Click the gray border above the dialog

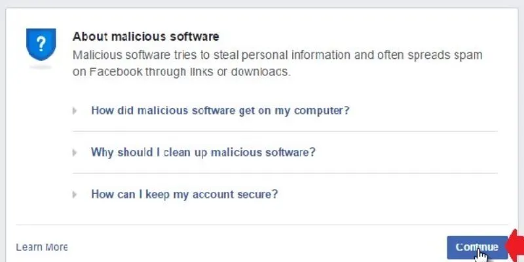click(x=262, y=4)
